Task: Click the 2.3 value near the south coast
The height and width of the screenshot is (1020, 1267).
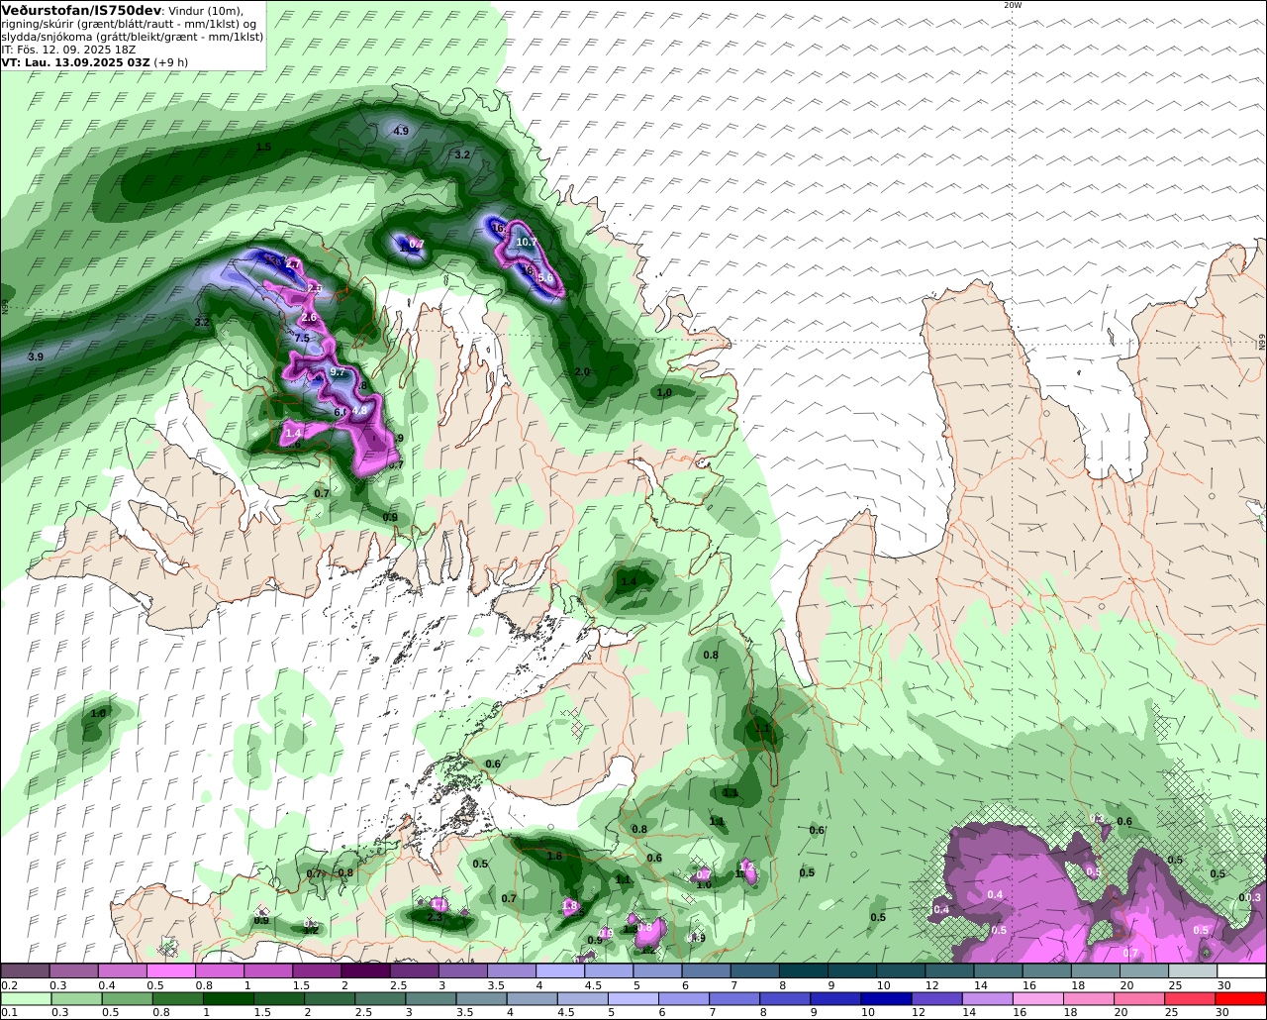Action: 434,918
